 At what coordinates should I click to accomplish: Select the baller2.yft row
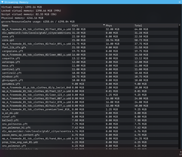click(x=90, y=120)
